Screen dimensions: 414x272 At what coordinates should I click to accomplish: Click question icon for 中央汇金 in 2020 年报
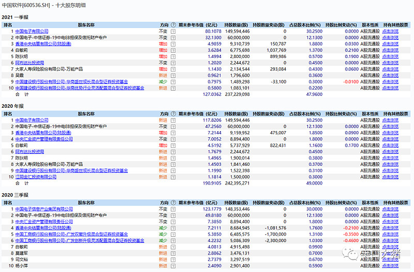[173, 139]
